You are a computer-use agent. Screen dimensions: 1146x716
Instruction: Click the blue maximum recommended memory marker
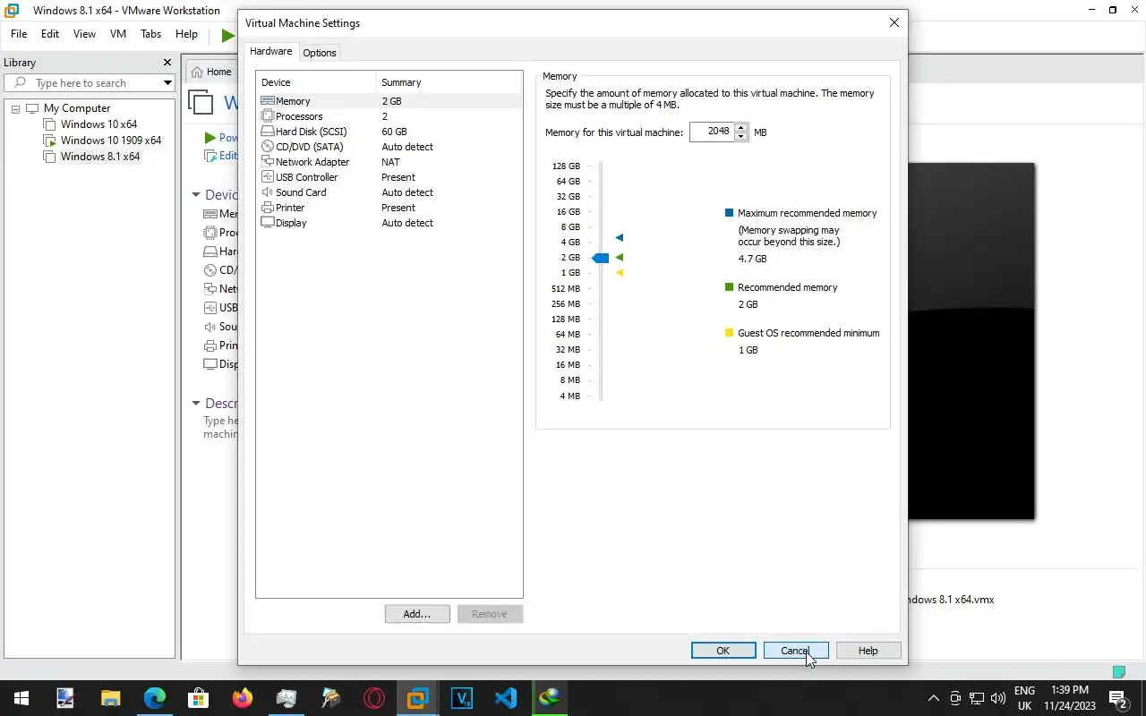[619, 237]
